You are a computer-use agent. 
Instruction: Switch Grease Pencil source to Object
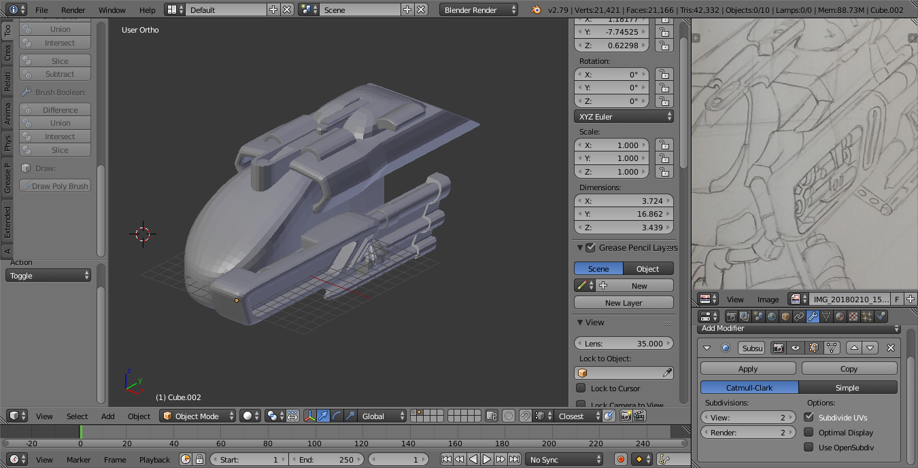point(648,268)
